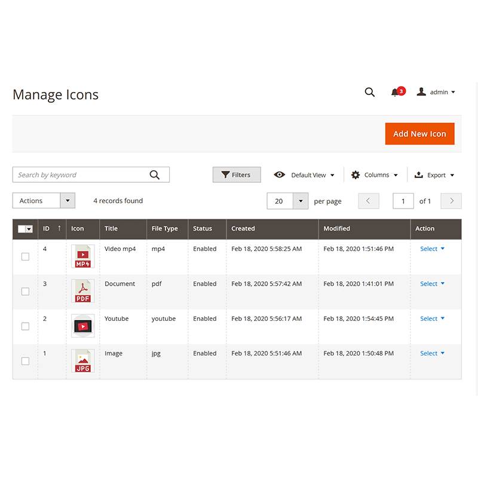
Task: Click the notifications bell icon
Action: [396, 93]
